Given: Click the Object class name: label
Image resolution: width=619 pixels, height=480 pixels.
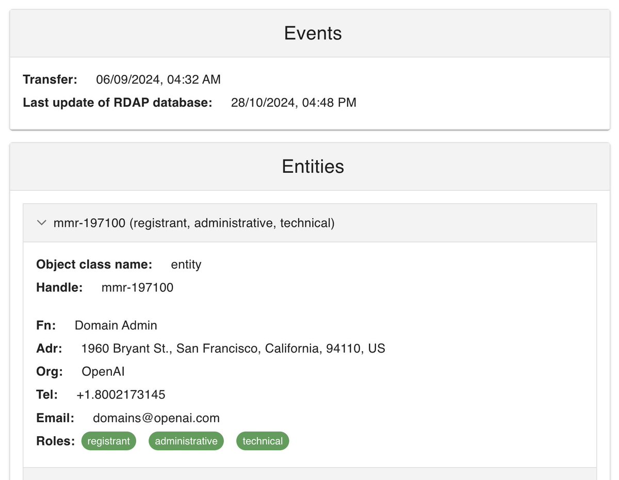Looking at the screenshot, I should pos(94,265).
